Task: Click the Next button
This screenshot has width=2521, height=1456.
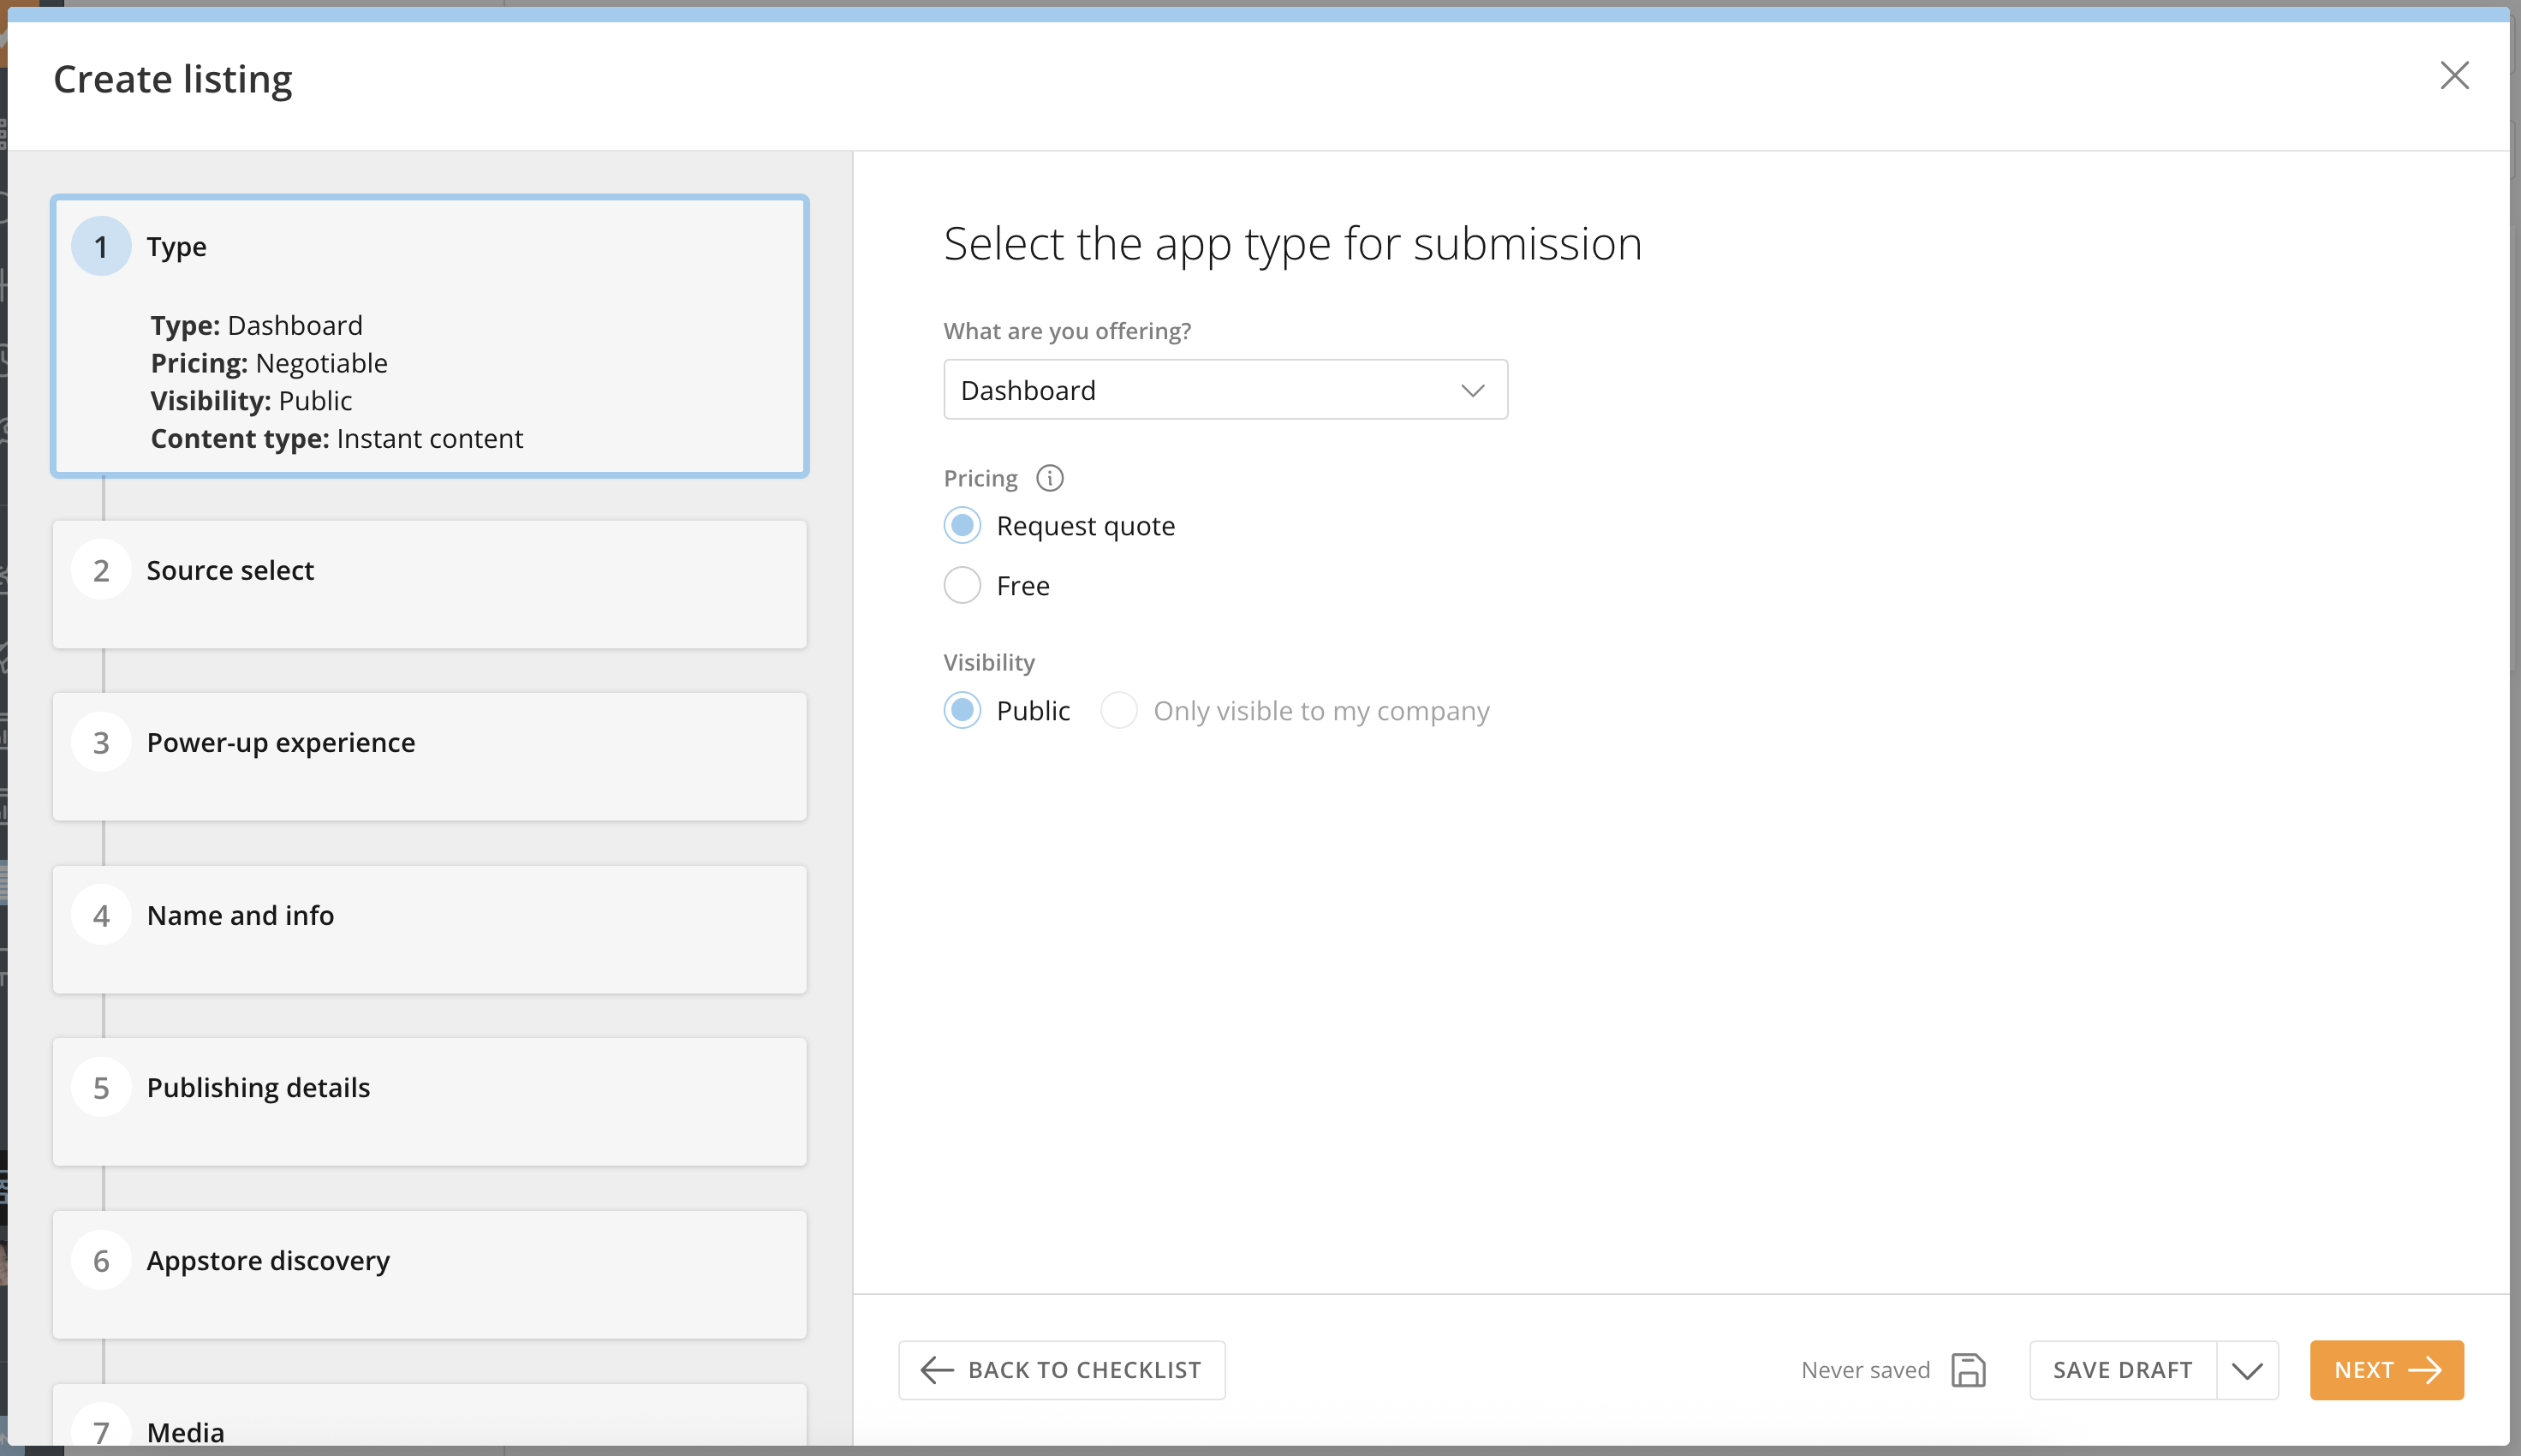Action: pyautogui.click(x=2386, y=1370)
